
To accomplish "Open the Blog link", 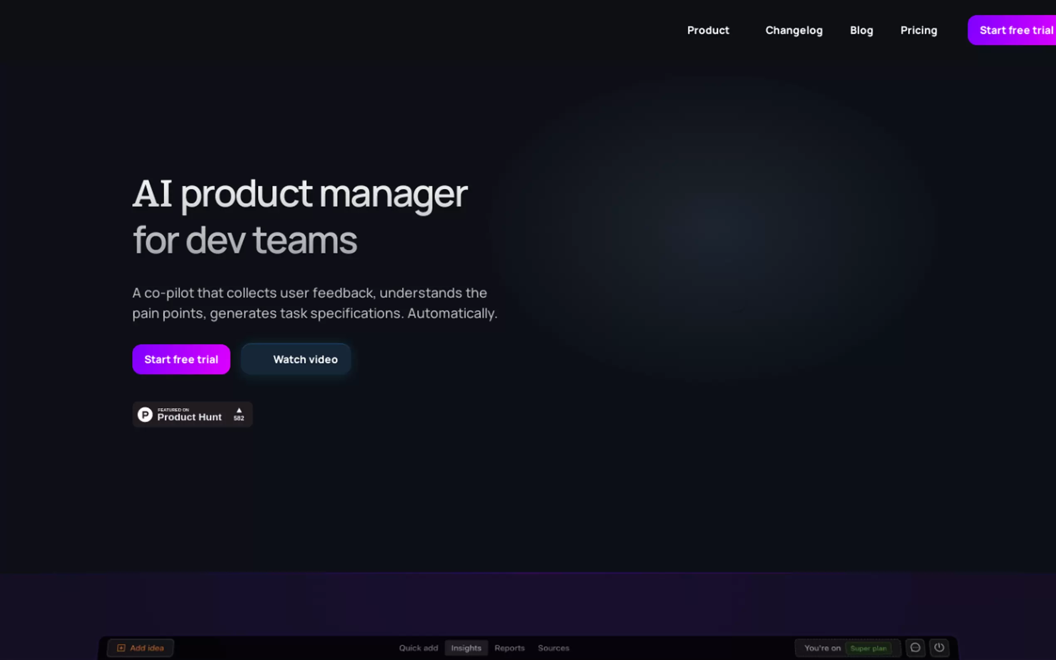I will click(x=861, y=30).
